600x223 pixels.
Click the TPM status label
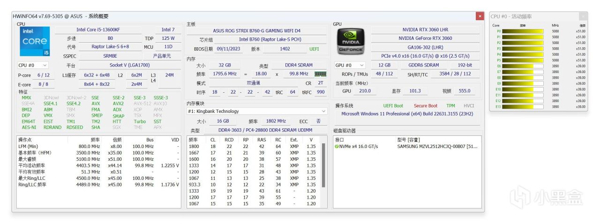coord(450,106)
